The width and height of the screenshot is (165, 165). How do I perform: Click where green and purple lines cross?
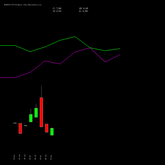[90, 48]
